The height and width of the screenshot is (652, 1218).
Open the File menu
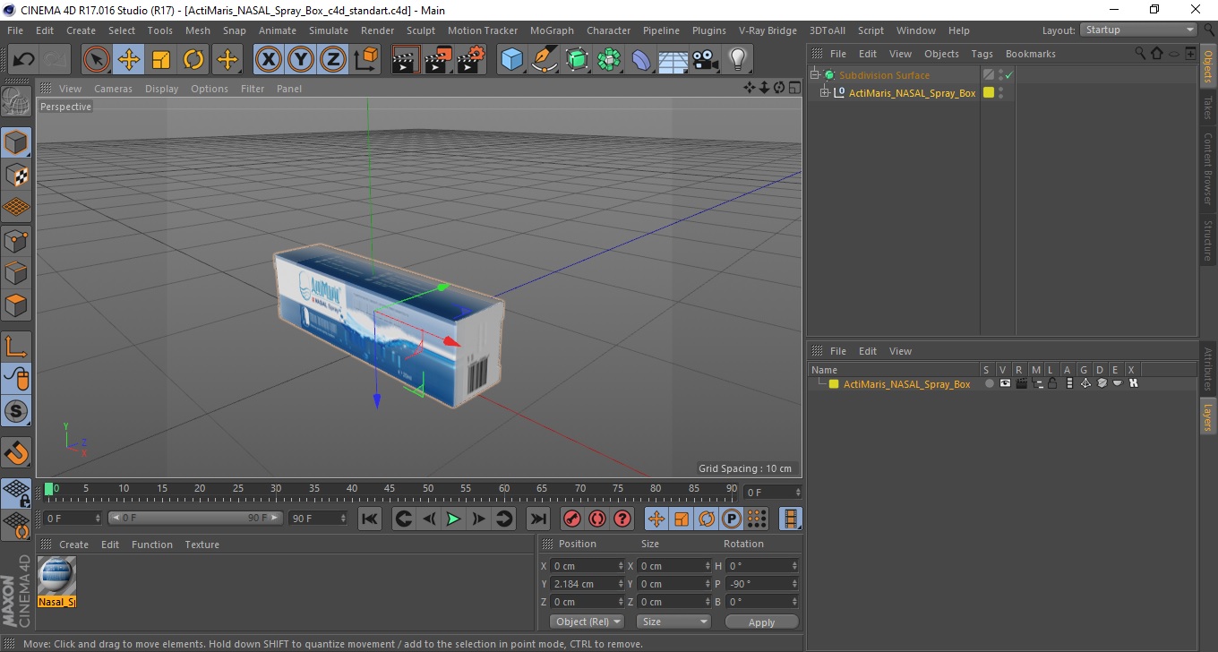(x=15, y=30)
